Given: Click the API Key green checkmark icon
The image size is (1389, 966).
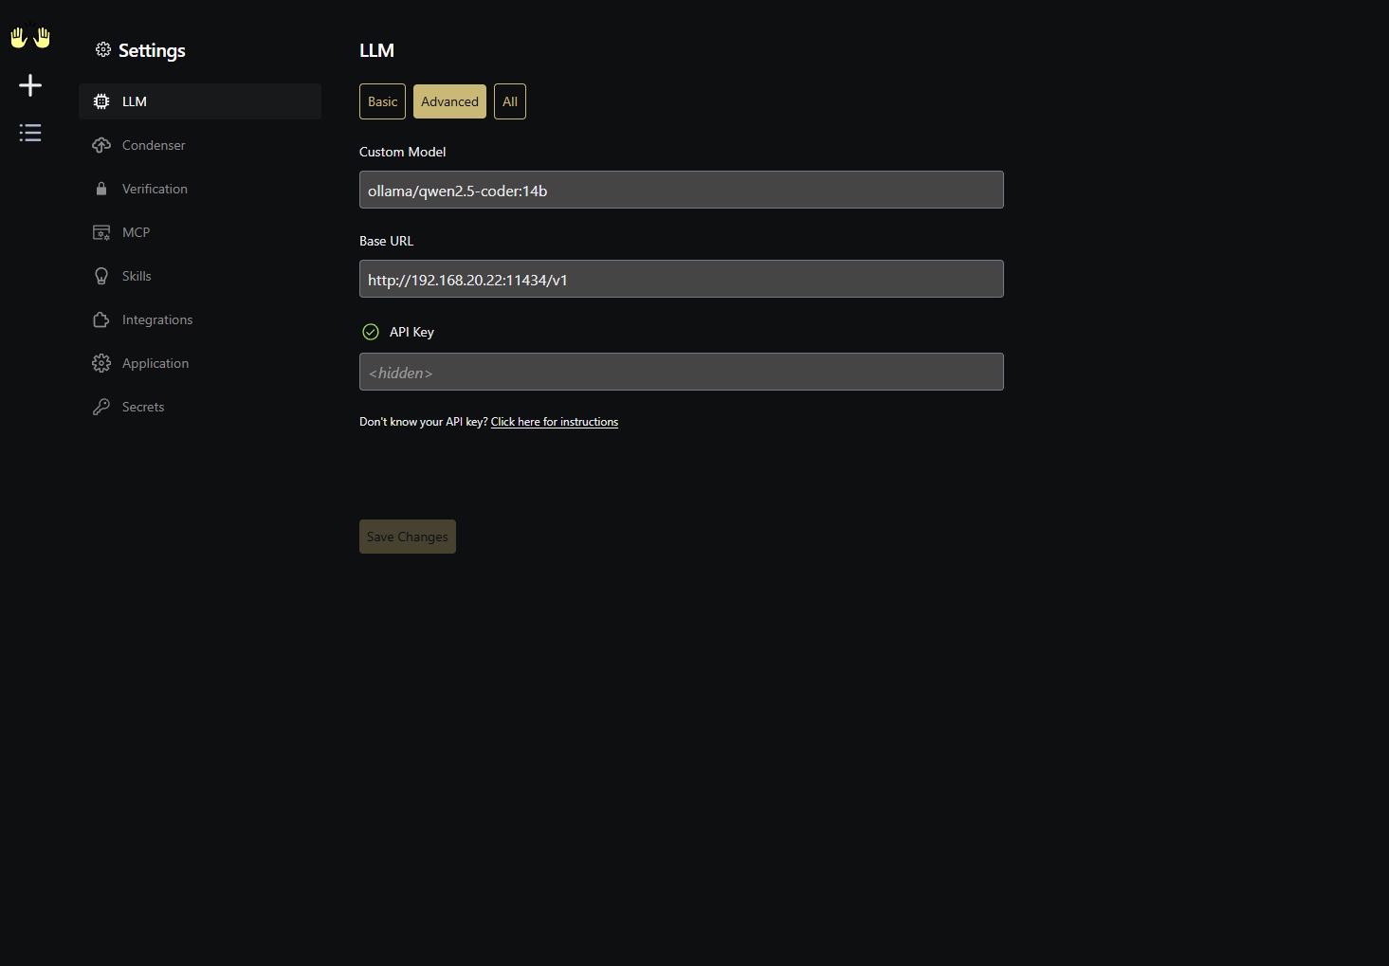Looking at the screenshot, I should click(x=371, y=332).
